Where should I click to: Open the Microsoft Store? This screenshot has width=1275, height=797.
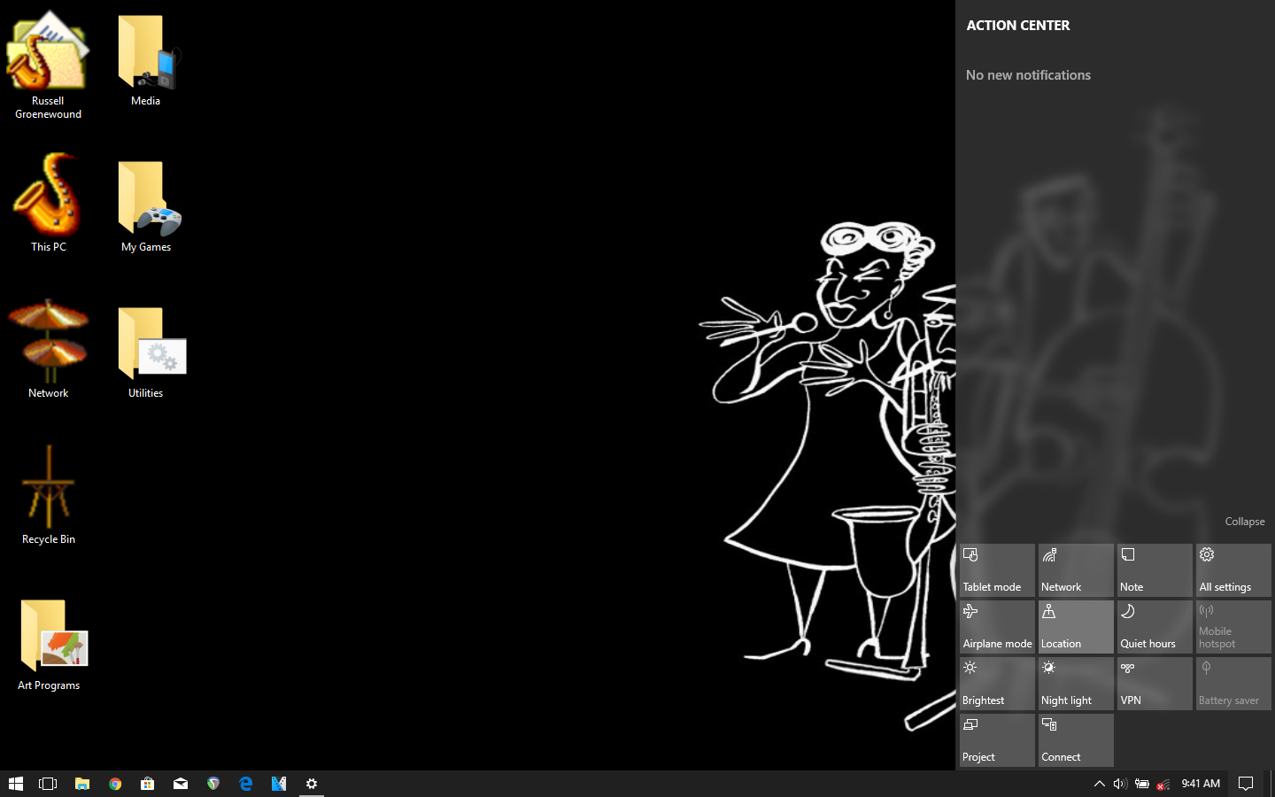tap(147, 784)
